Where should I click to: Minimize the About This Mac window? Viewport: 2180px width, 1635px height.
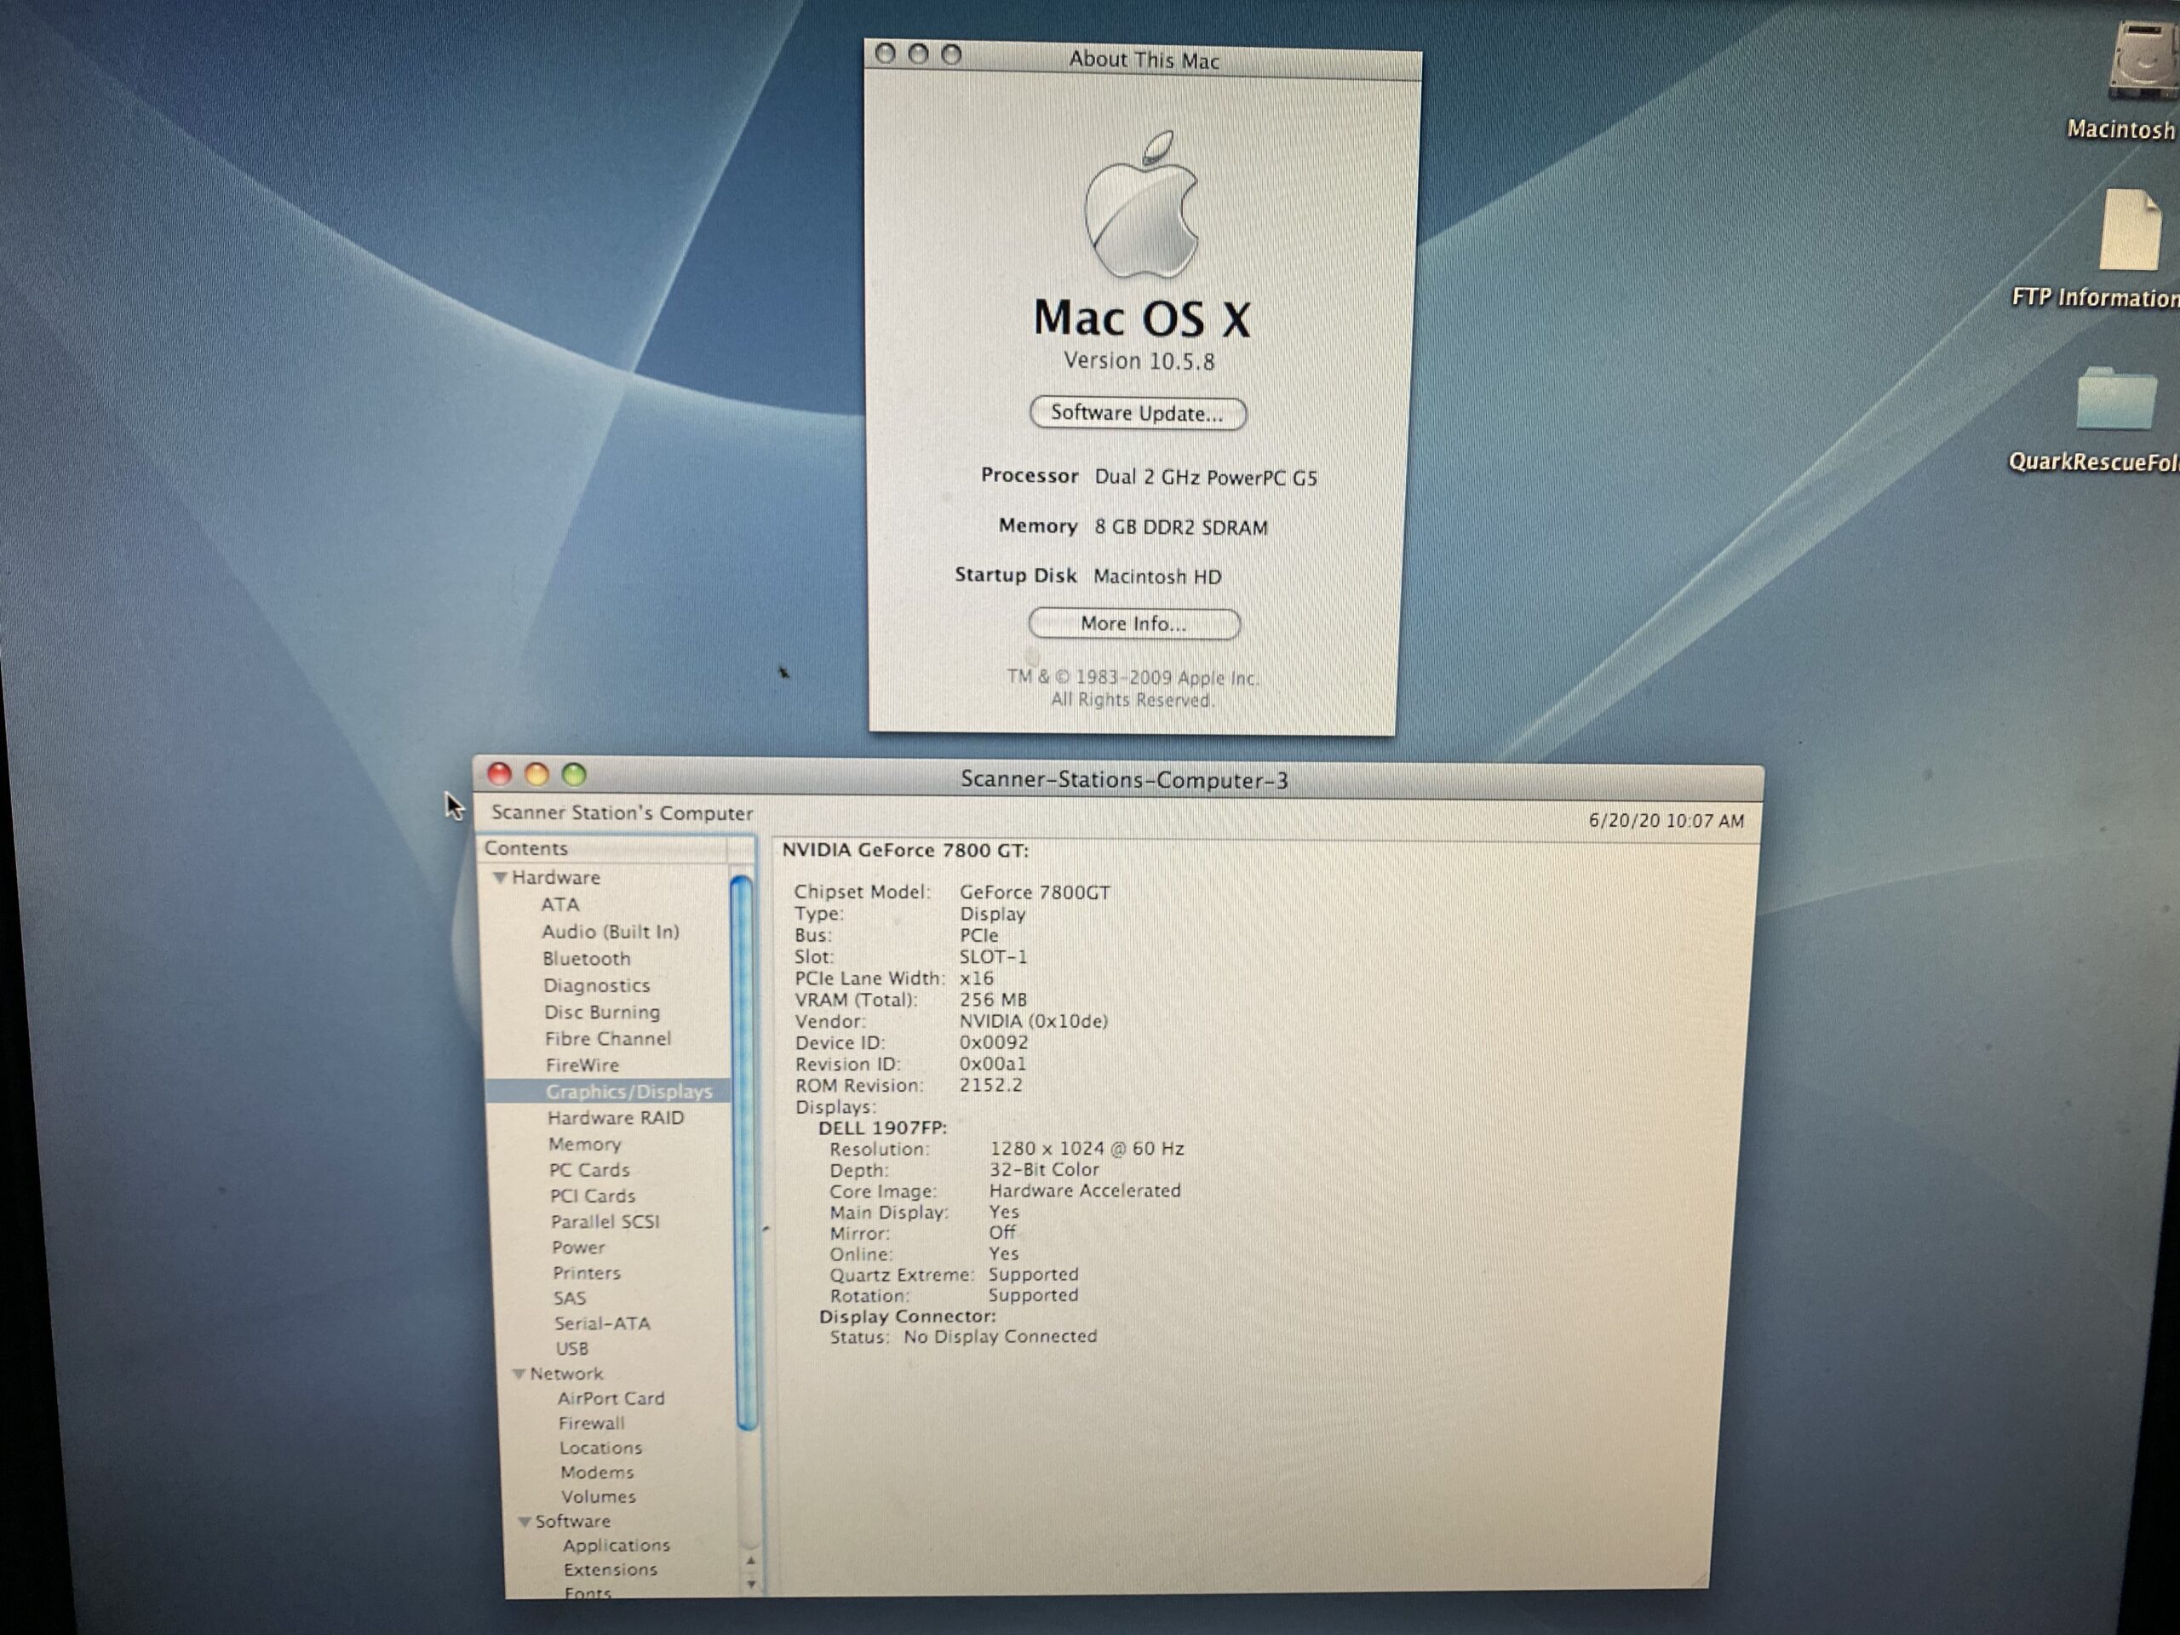click(917, 54)
